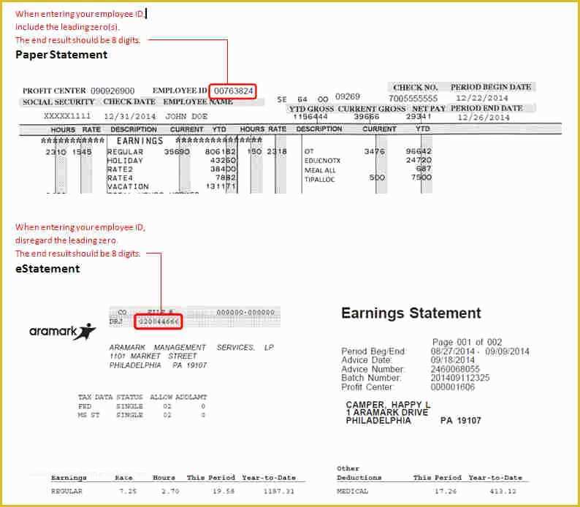Select the 'eStatement' heading
Viewport: 580px width, 507px height.
click(47, 269)
